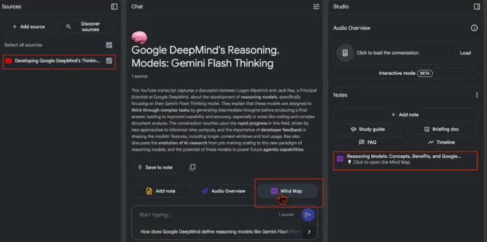Image resolution: width=487 pixels, height=242 pixels.
Task: Open Discover sources search
Action: coord(89,26)
